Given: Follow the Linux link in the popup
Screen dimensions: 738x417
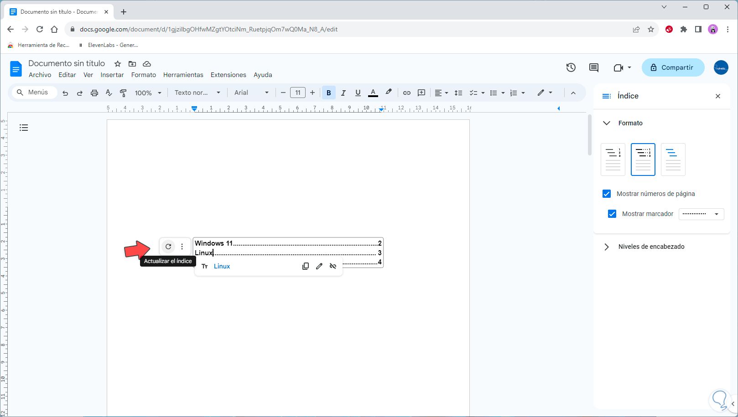Looking at the screenshot, I should [222, 266].
